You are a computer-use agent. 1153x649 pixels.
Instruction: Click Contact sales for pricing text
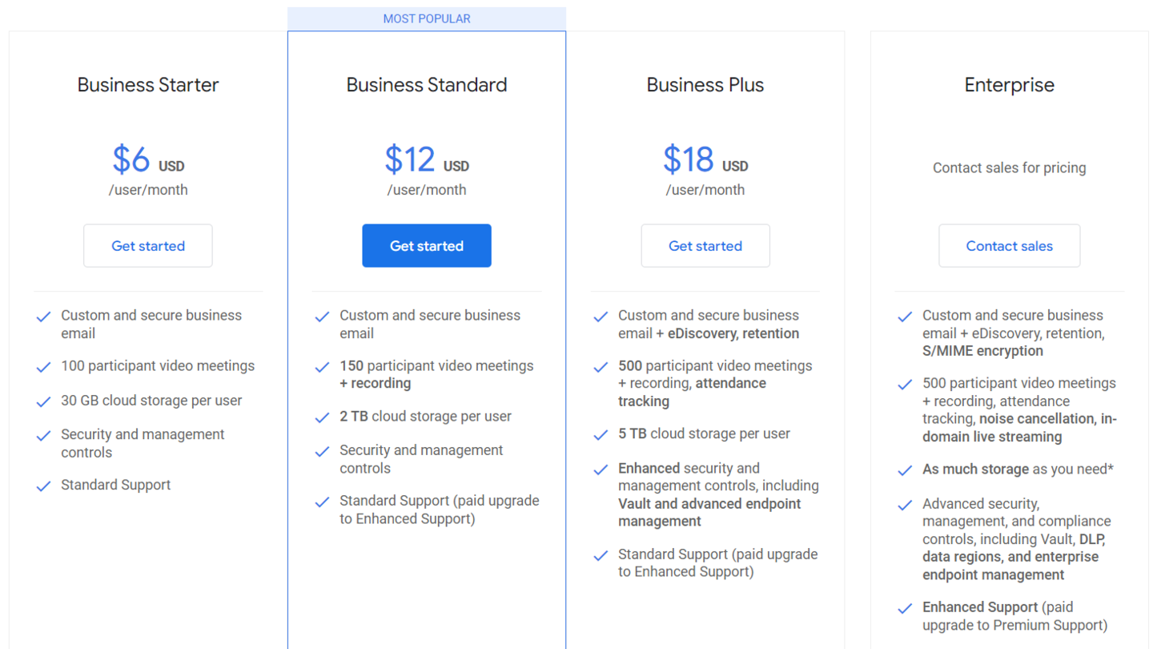1009,168
